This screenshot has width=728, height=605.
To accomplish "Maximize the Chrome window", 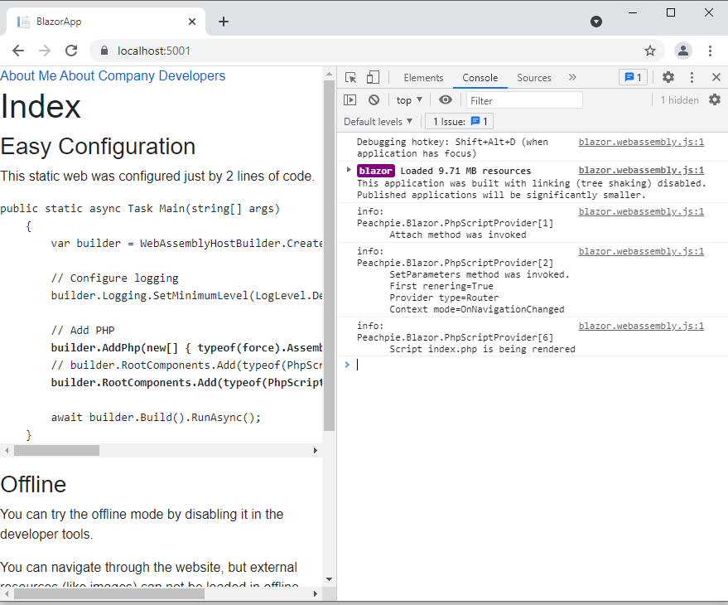I will pyautogui.click(x=670, y=13).
